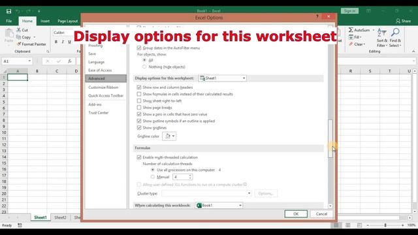
Task: Toggle Show outline symbols checkbox
Action: click(139, 121)
